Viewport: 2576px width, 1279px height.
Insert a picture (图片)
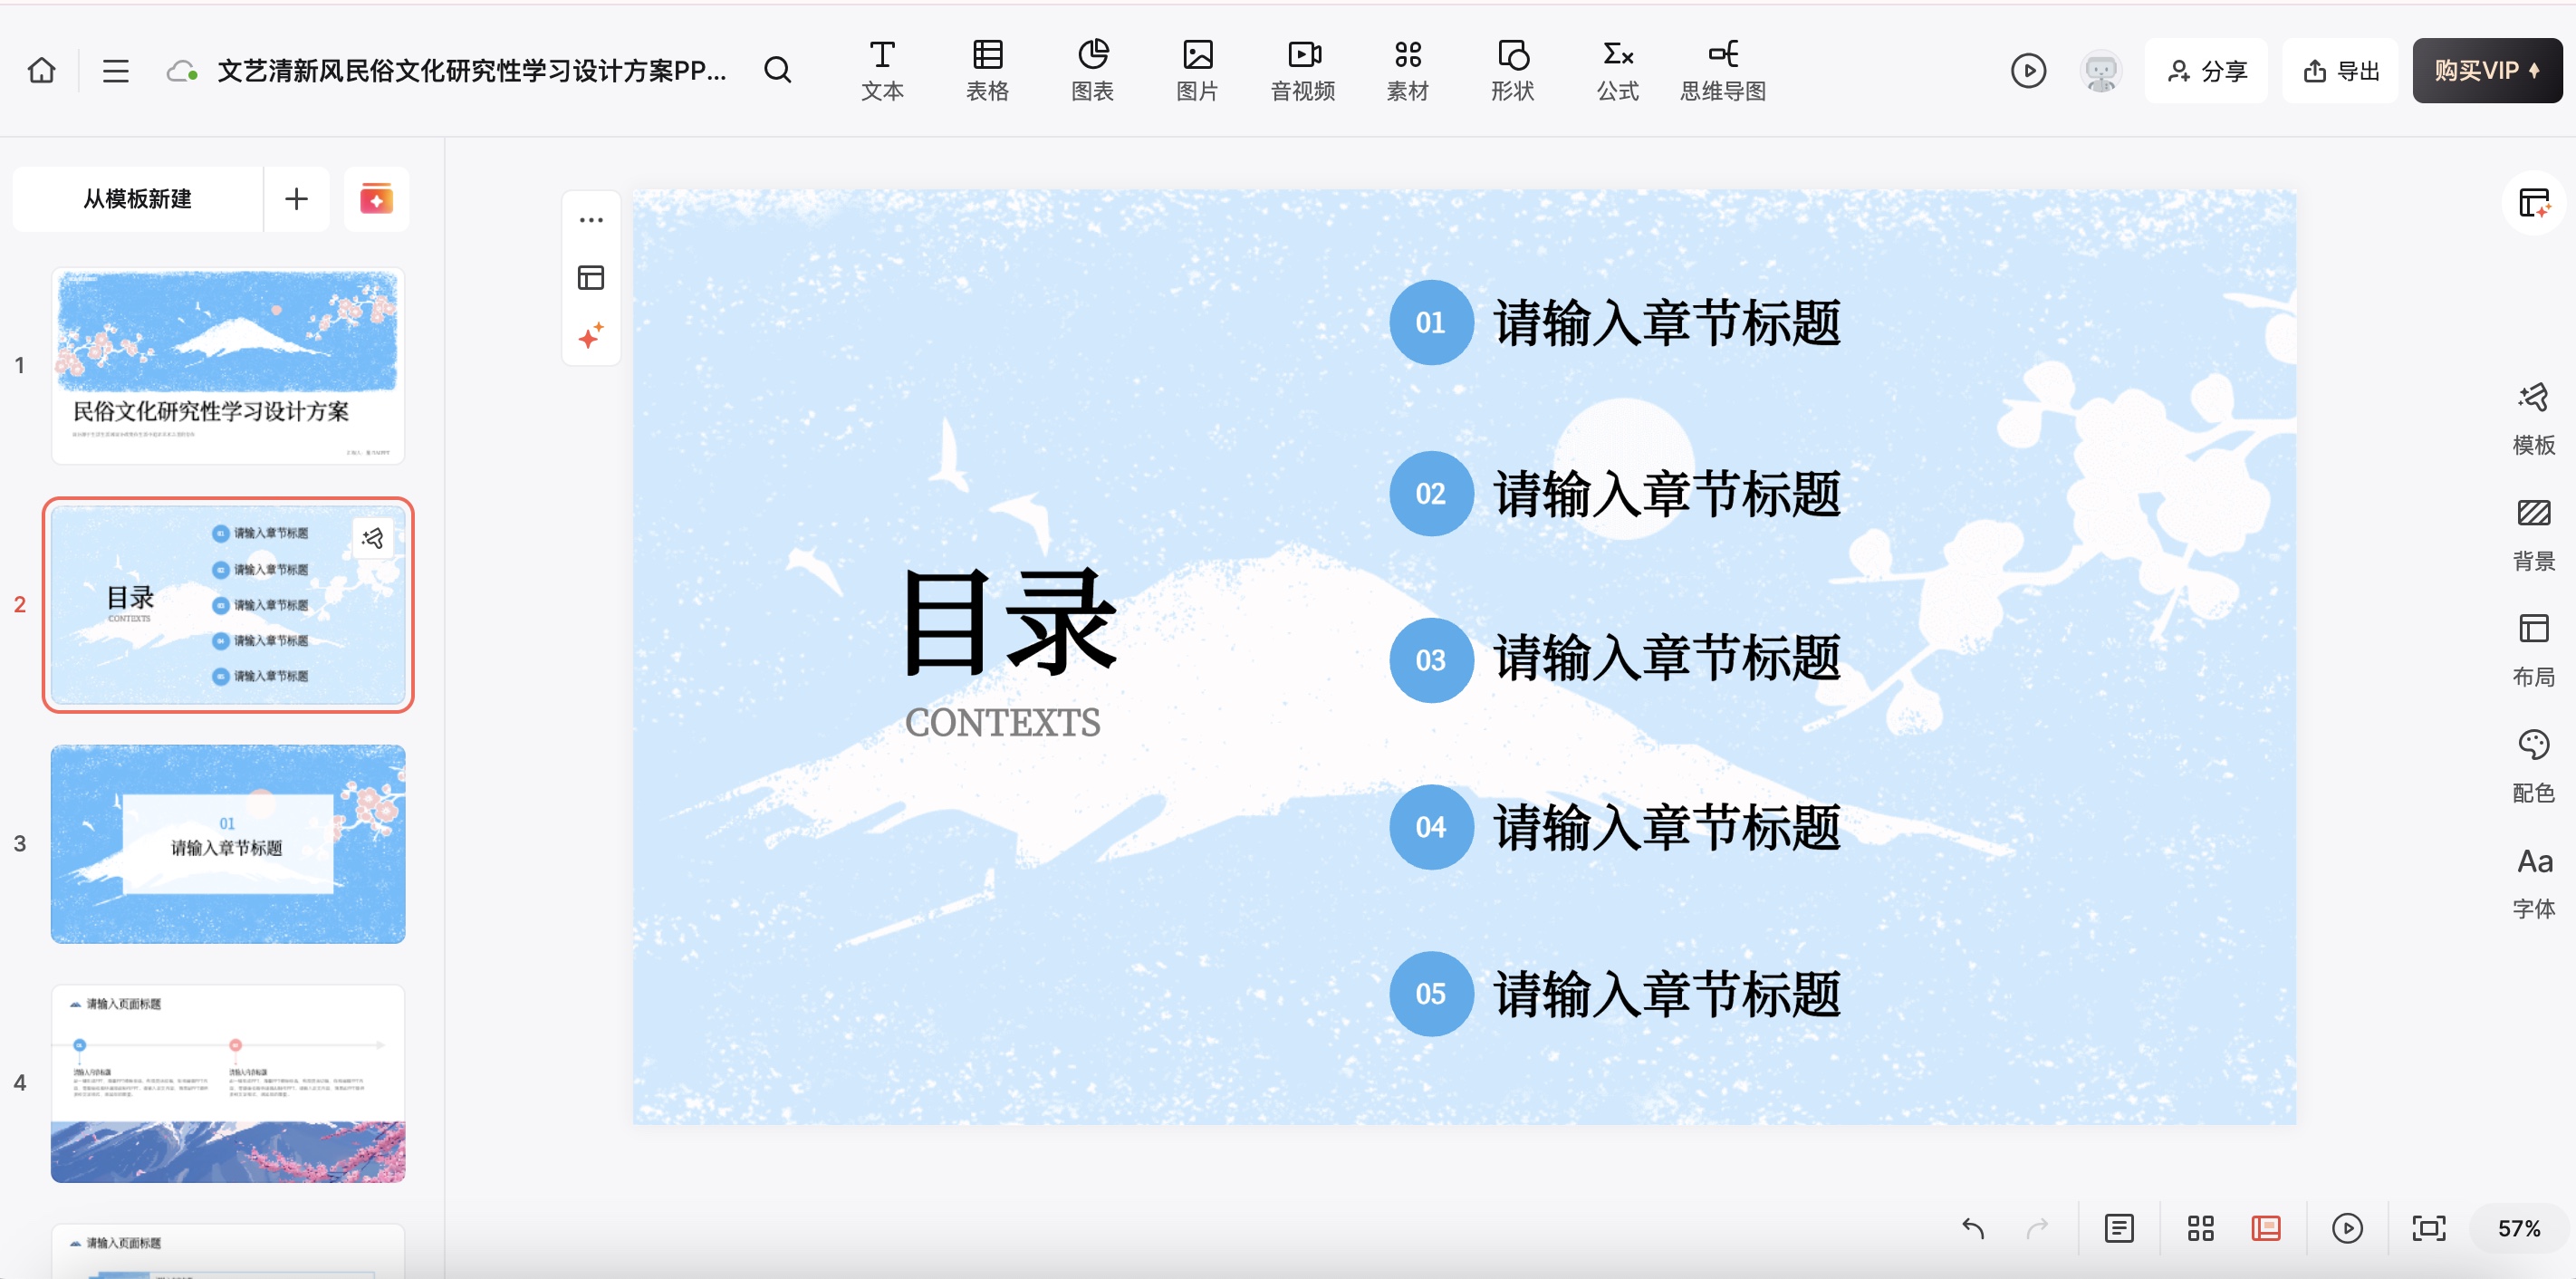point(1197,70)
